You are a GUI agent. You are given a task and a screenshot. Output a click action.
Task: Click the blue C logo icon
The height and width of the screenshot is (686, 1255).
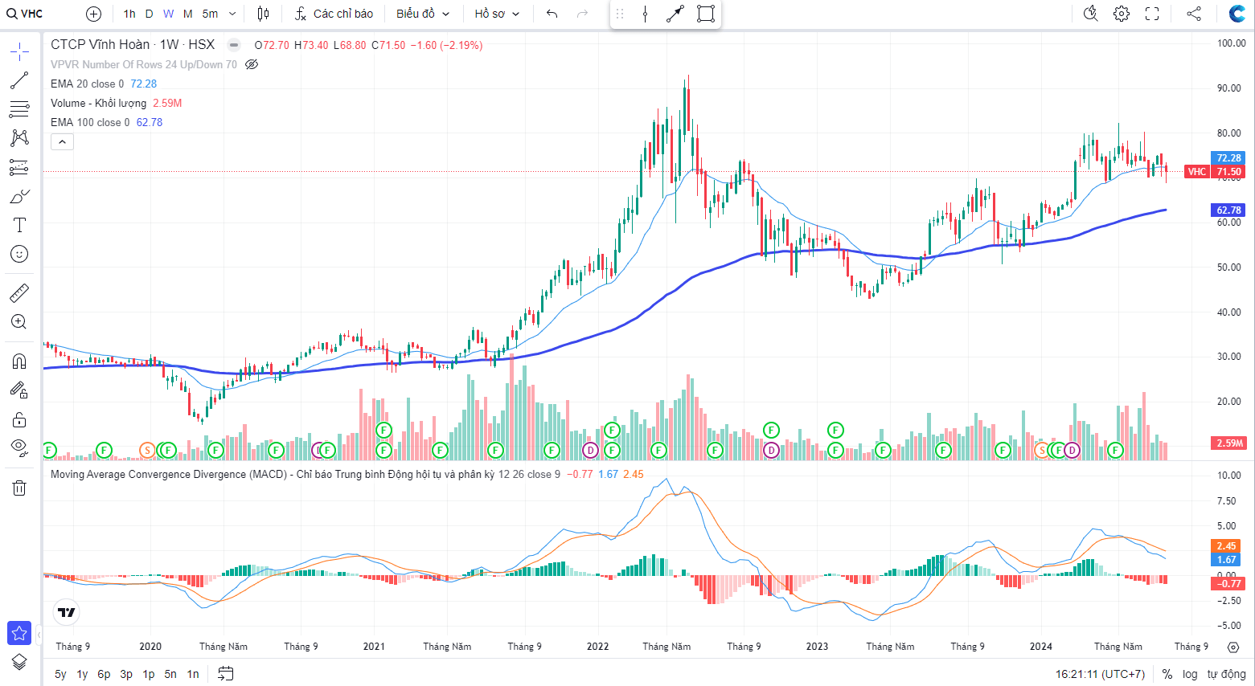pos(1237,14)
